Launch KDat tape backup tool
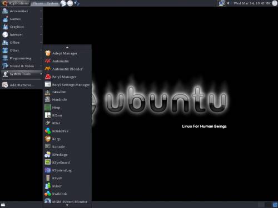This screenshot has width=278, height=208. pyautogui.click(x=67, y=123)
